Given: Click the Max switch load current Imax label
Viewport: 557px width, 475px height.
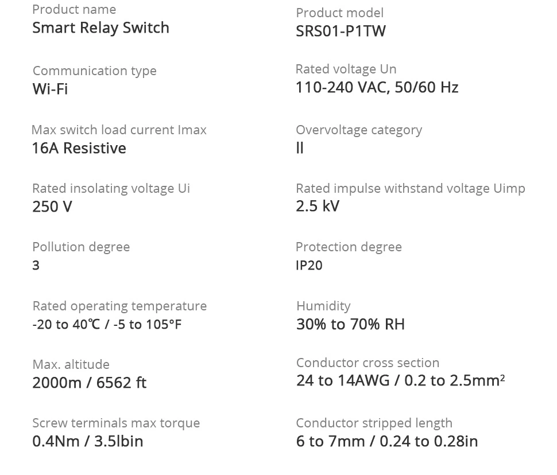Looking at the screenshot, I should pos(119,130).
